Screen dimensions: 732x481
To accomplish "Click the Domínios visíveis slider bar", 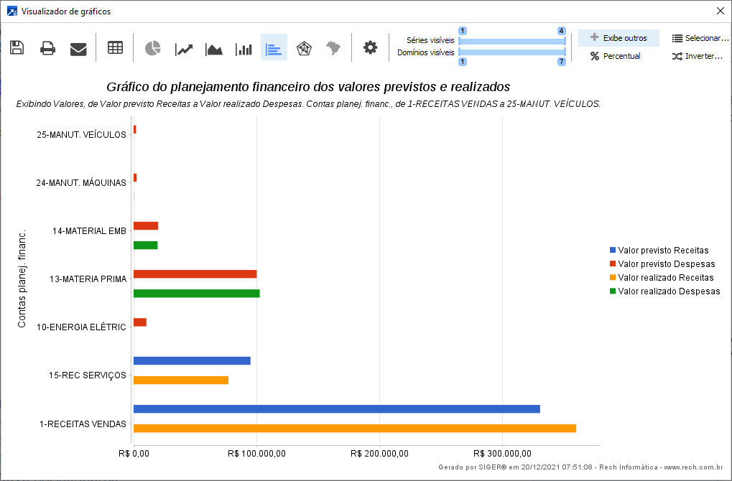I will 511,52.
